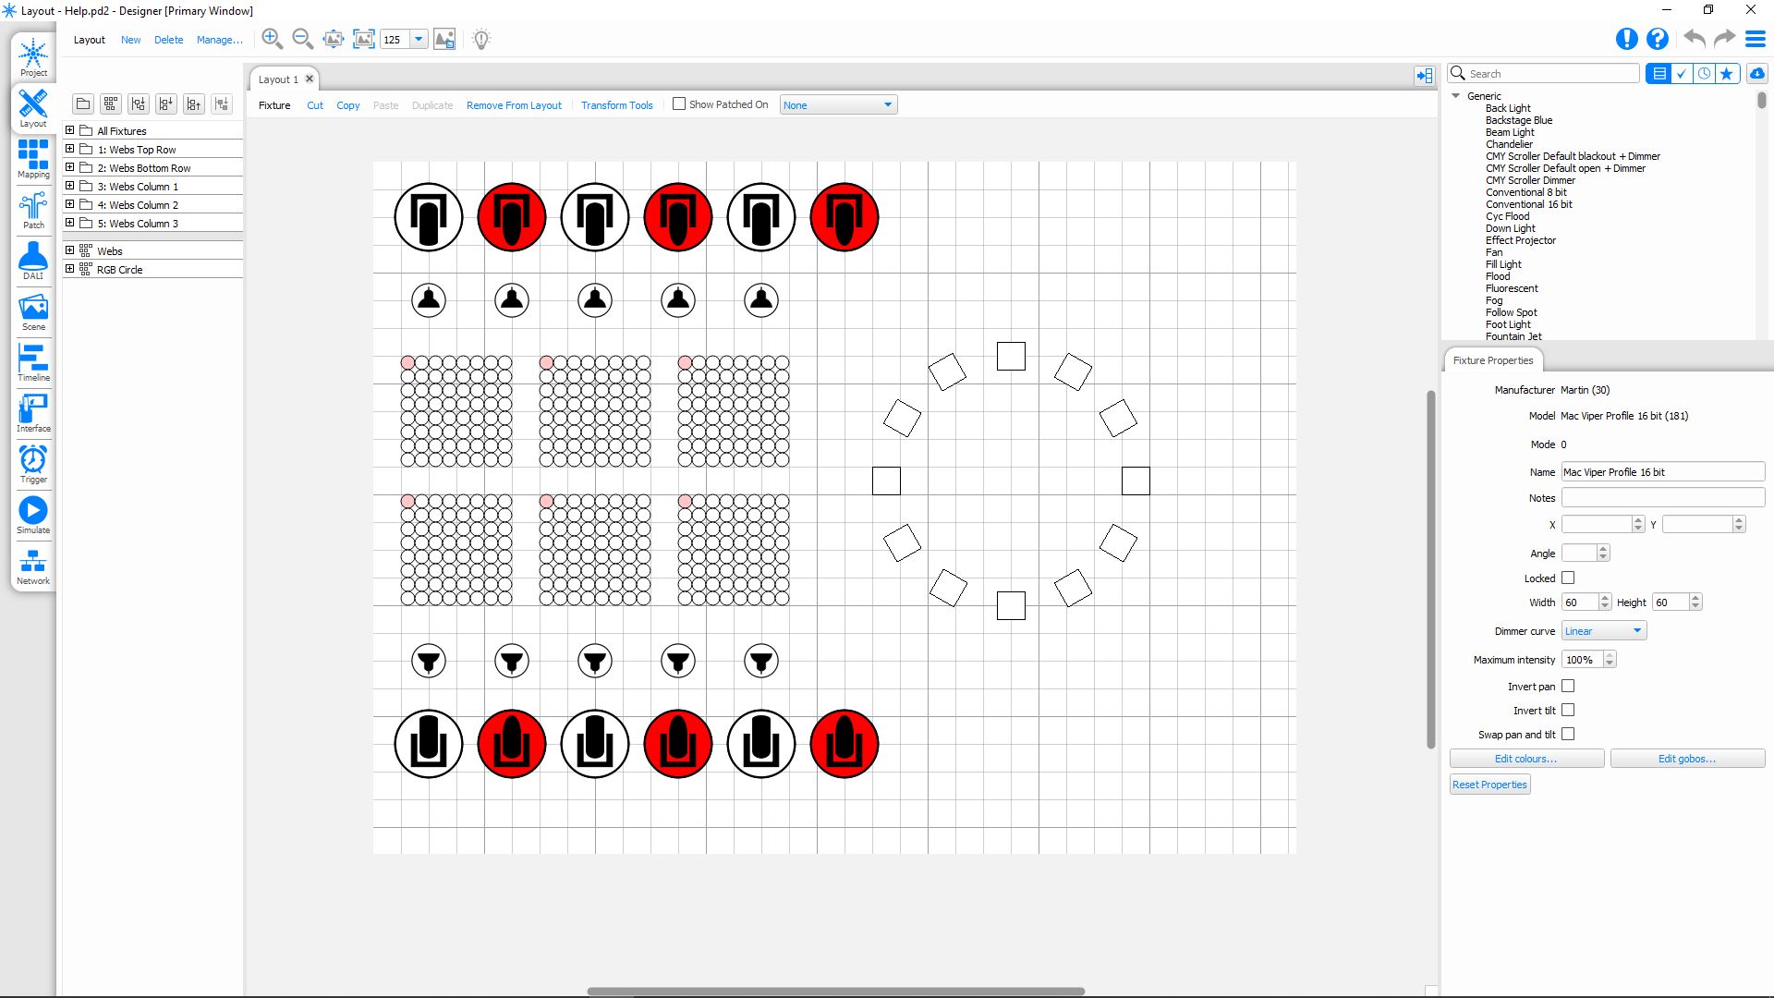Click the lightbulb icon in toolbar

point(481,40)
